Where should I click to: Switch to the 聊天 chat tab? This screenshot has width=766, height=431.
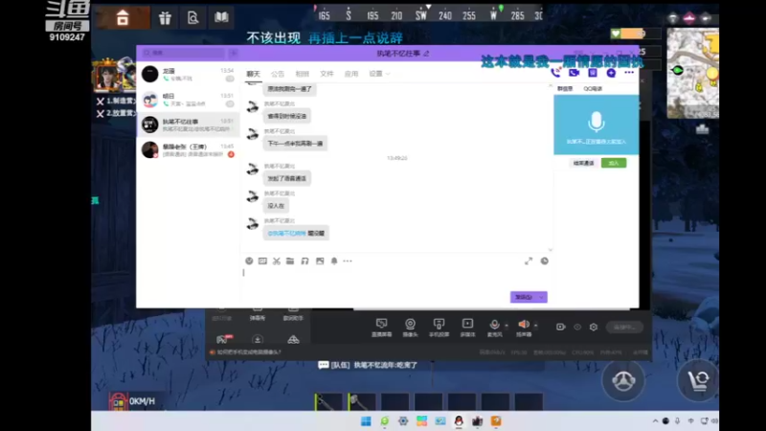click(253, 74)
